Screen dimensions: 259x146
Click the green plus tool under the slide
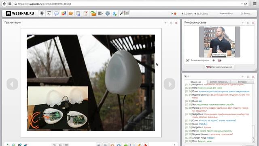(126, 145)
